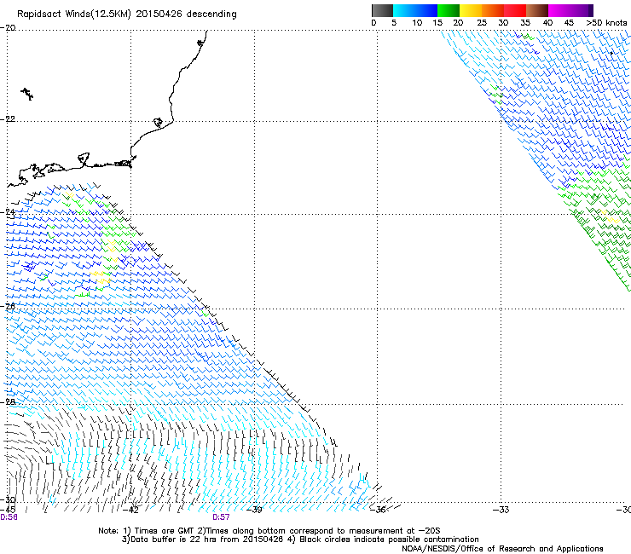Click the 'Rapidscat Winds(12.5KM) 20150426 descending' title
This screenshot has width=631, height=554.
tap(127, 14)
